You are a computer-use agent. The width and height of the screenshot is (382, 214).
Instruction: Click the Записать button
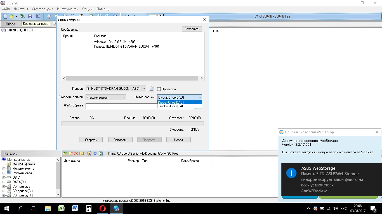click(121, 140)
